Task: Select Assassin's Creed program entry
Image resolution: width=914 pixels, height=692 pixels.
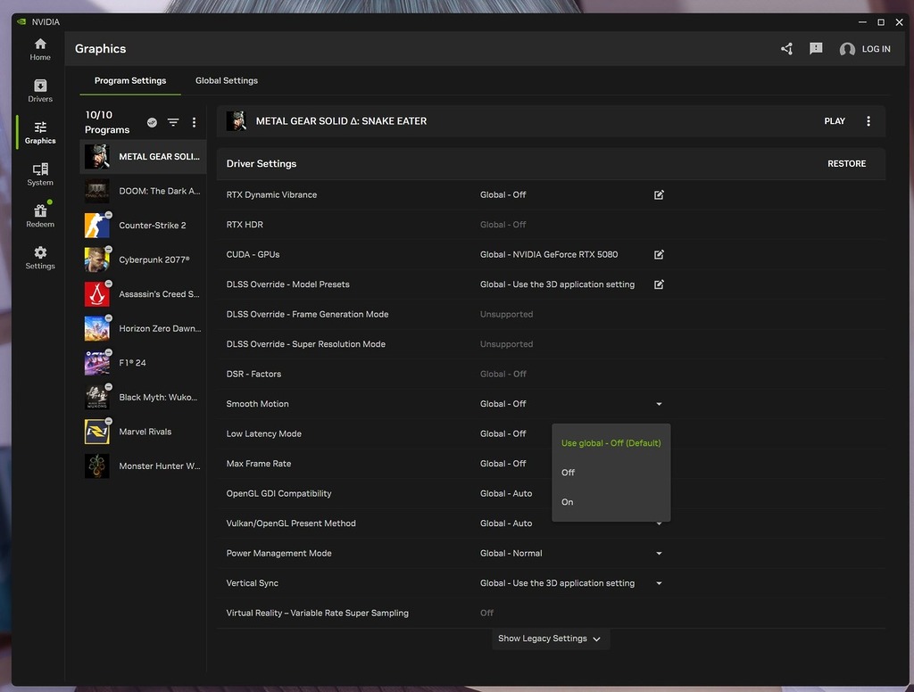Action: click(x=143, y=294)
